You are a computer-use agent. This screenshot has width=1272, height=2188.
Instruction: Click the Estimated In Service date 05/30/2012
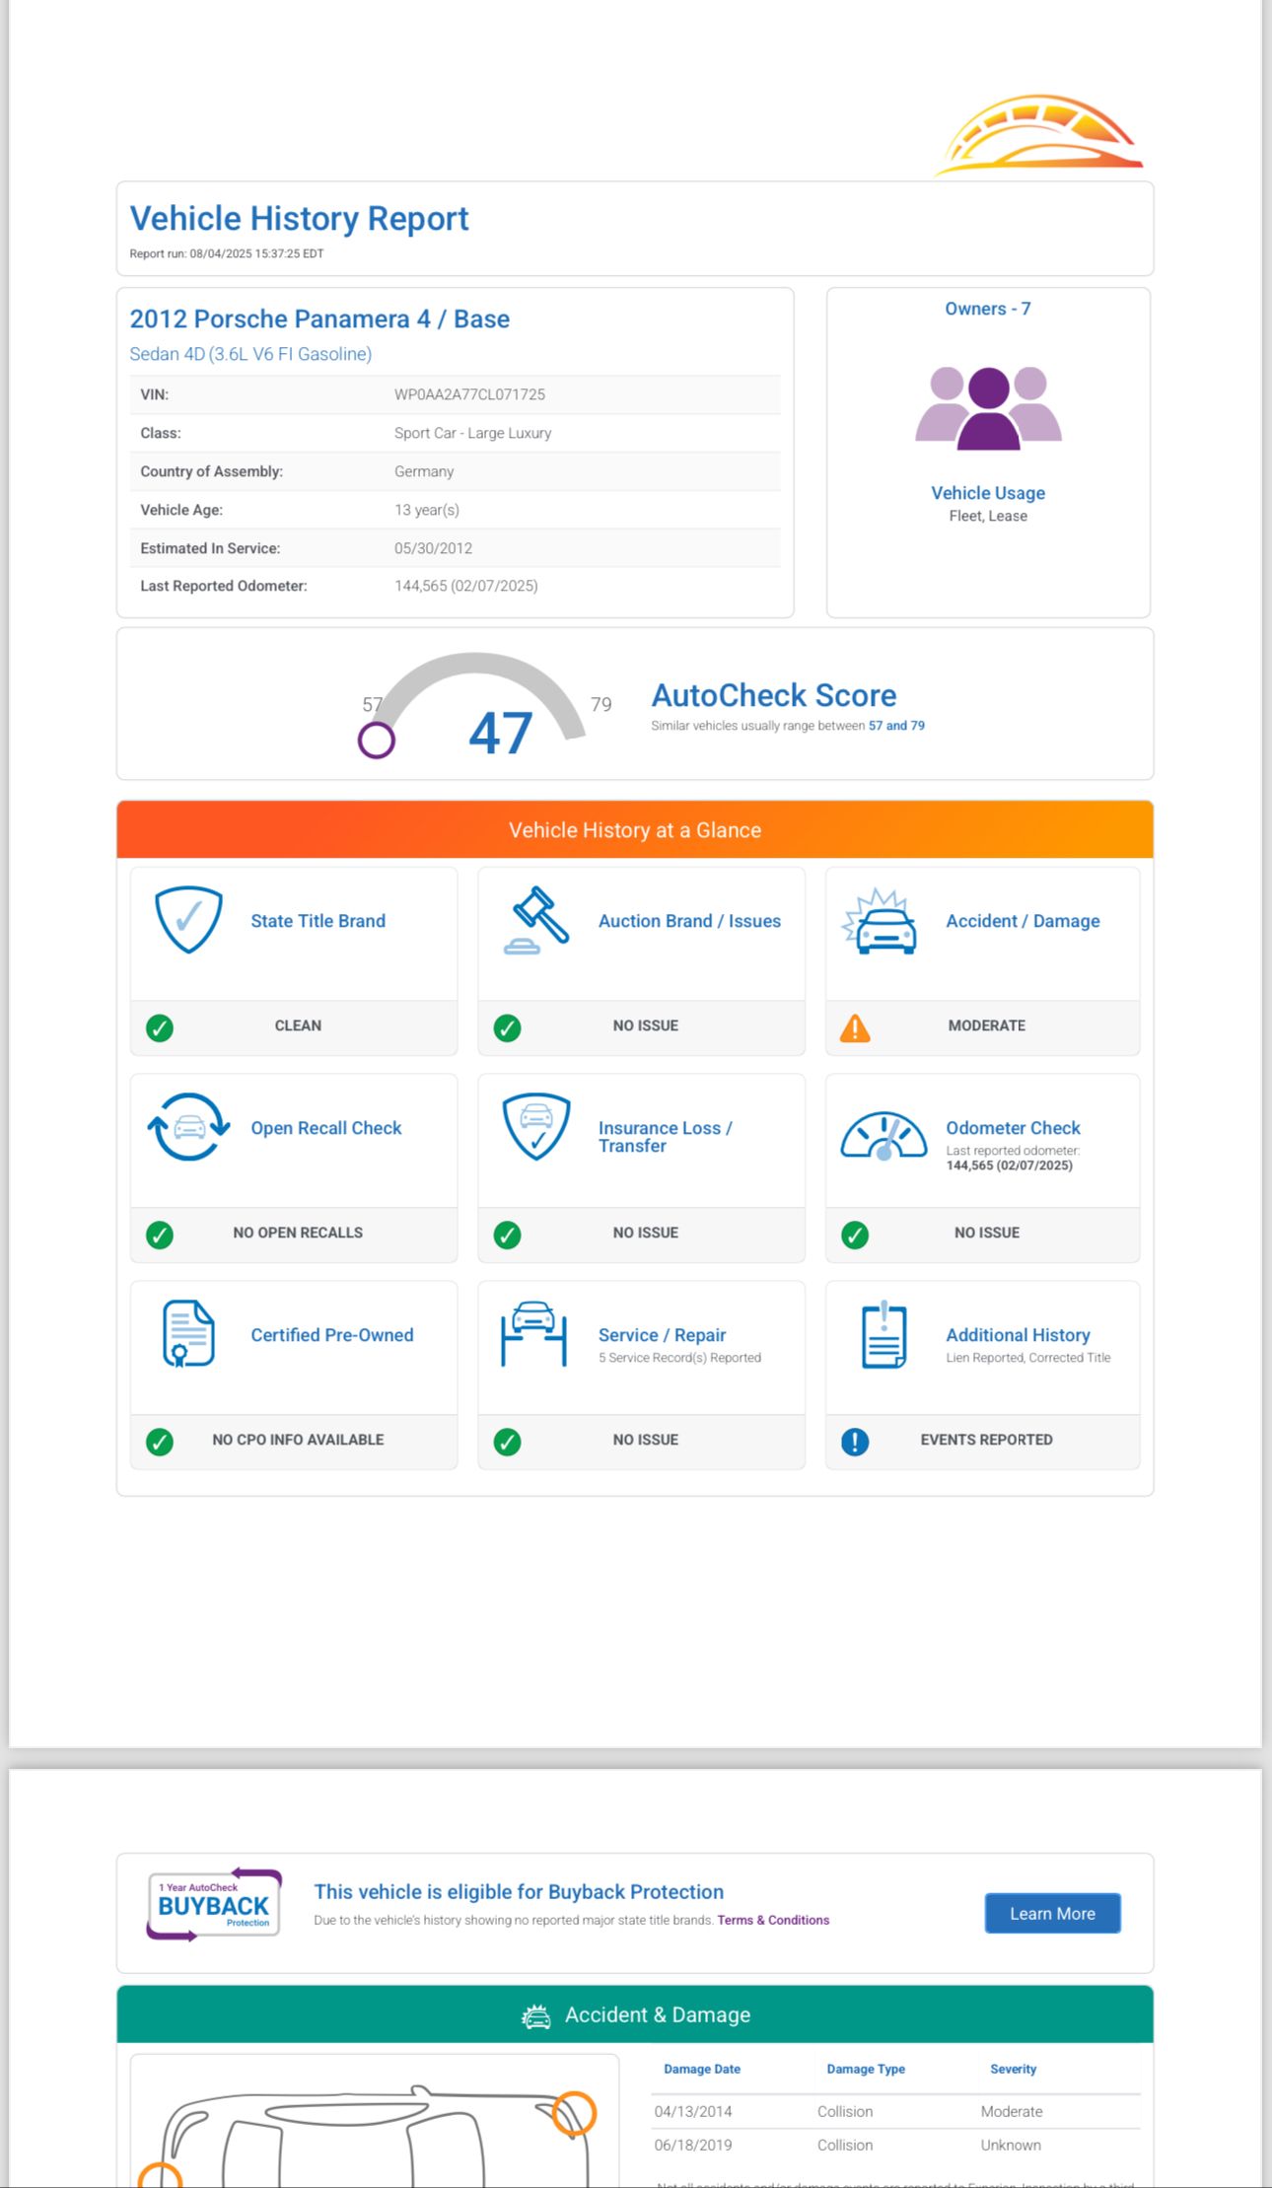tap(433, 548)
